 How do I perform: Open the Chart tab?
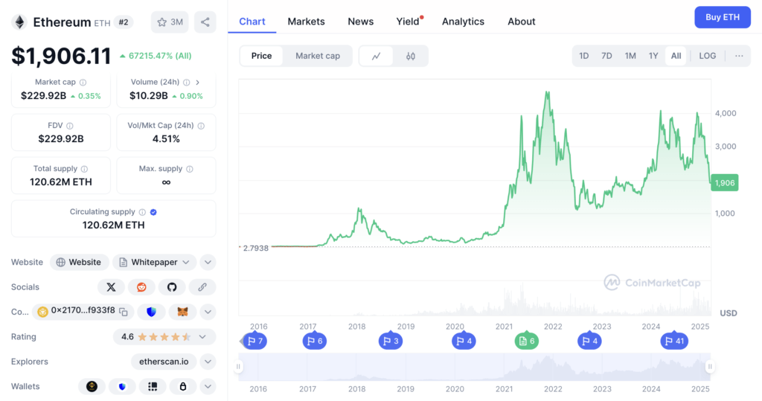click(252, 22)
